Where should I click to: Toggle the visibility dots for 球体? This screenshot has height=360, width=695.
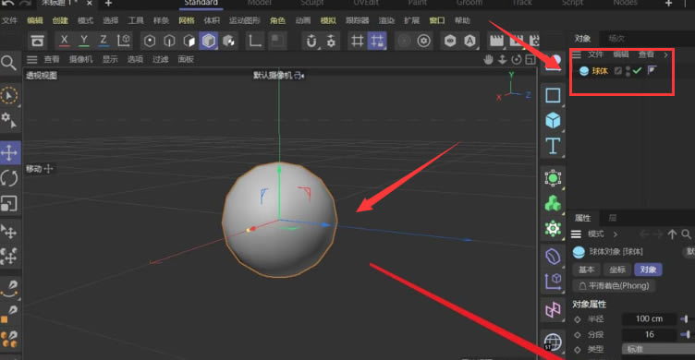click(628, 71)
